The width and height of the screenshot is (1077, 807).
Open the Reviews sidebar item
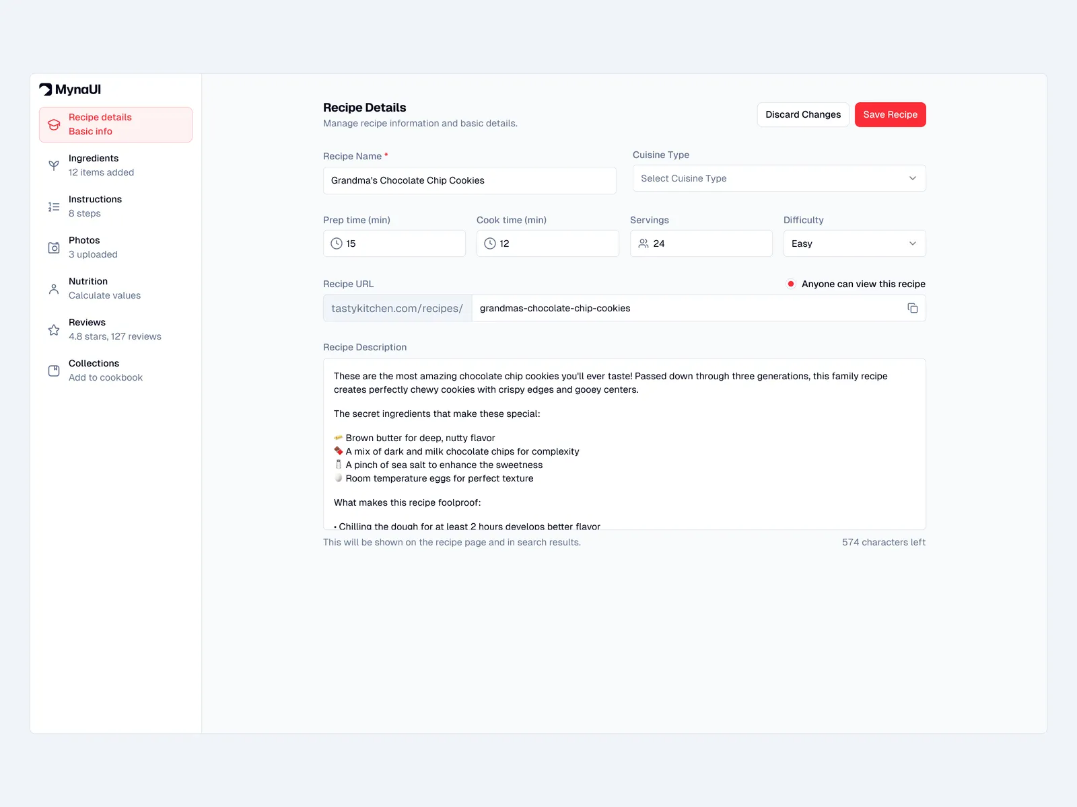coord(116,330)
